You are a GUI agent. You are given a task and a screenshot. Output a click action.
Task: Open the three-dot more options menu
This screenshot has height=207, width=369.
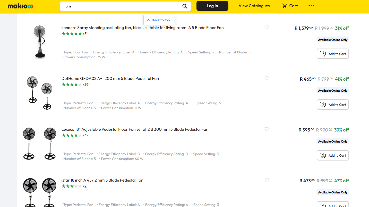click(311, 6)
